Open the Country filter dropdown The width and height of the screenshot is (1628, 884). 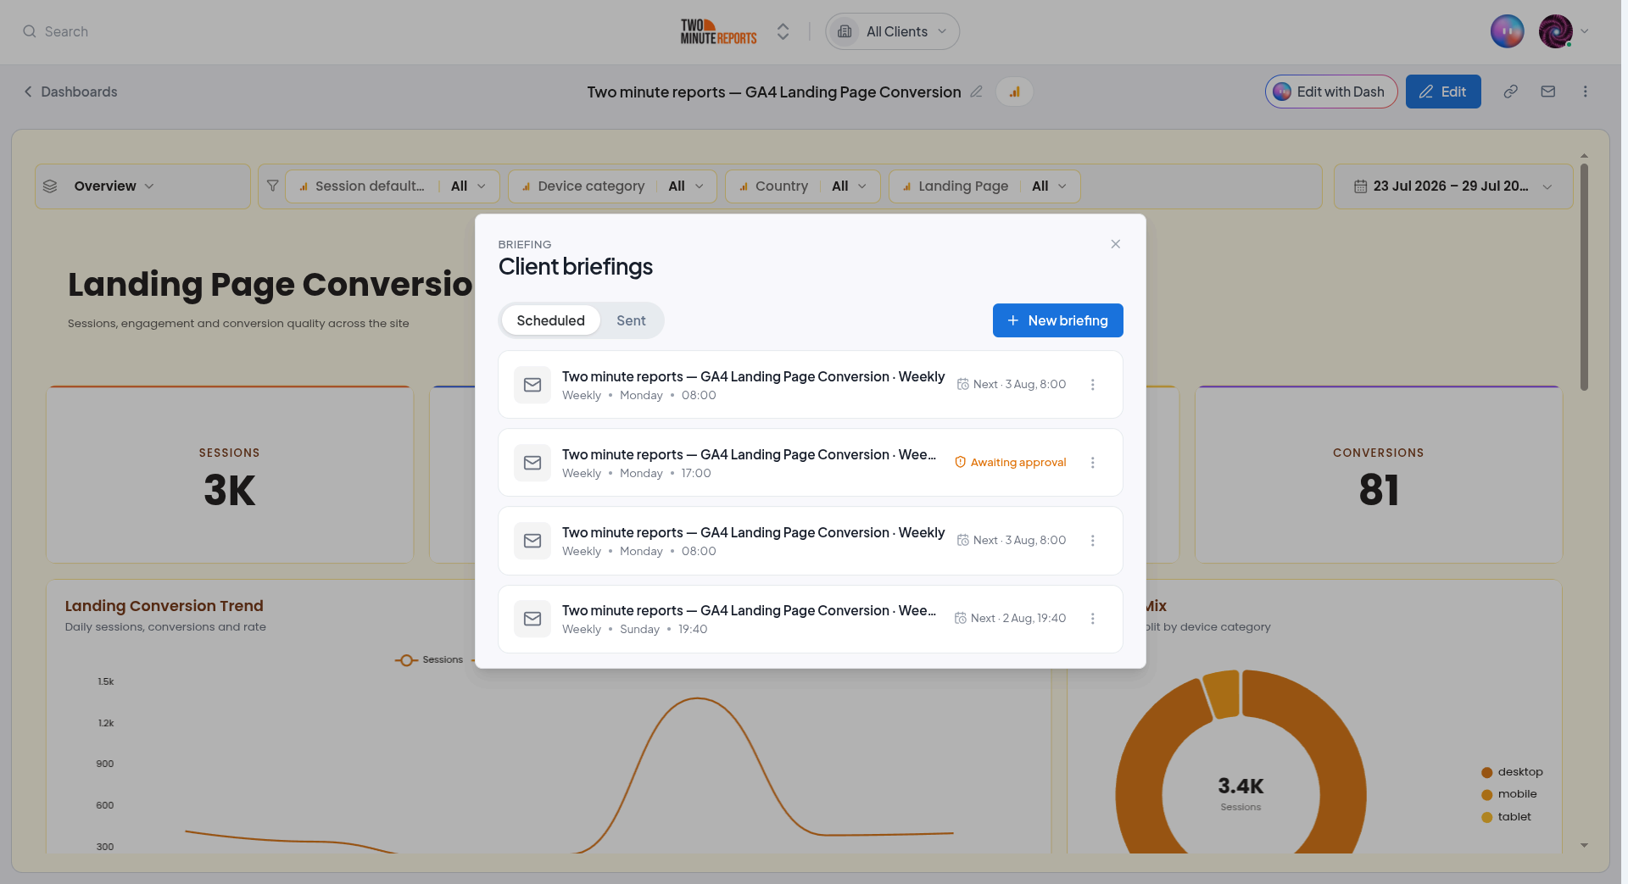click(802, 186)
